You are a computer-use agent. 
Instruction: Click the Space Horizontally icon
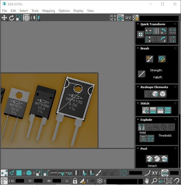tap(173, 31)
